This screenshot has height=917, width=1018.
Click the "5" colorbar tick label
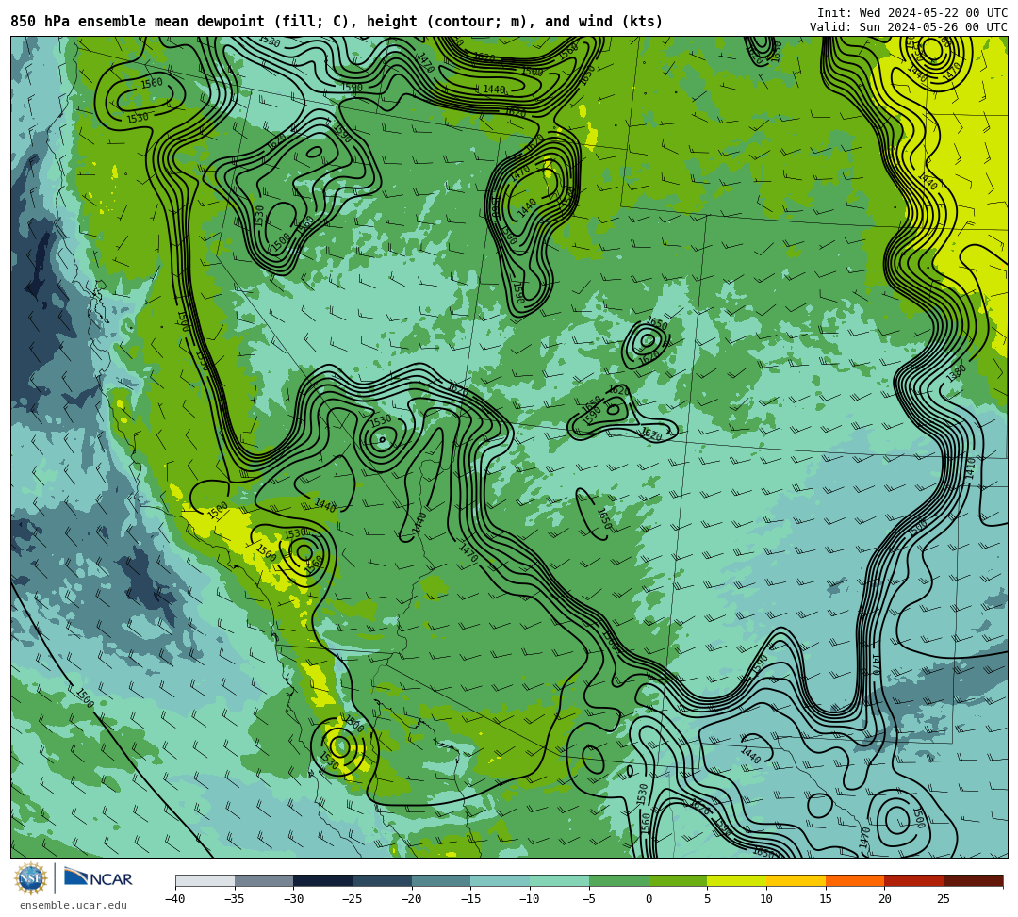tap(708, 899)
